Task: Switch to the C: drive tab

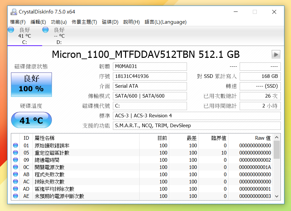Action: [x=25, y=36]
